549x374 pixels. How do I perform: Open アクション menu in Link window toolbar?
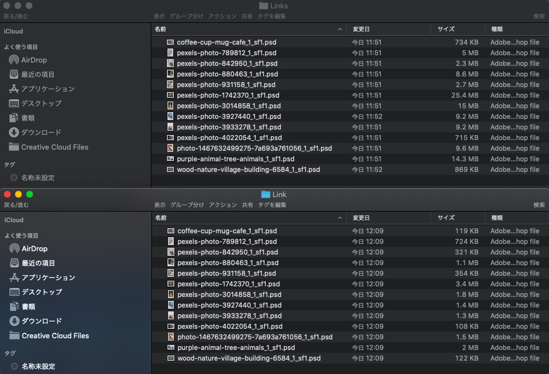point(223,205)
